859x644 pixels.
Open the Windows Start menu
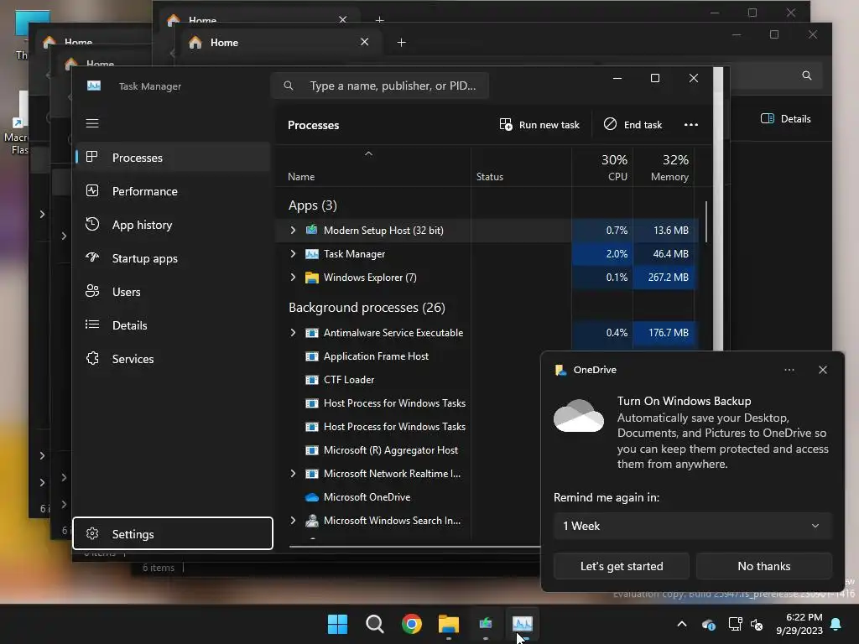pos(337,624)
